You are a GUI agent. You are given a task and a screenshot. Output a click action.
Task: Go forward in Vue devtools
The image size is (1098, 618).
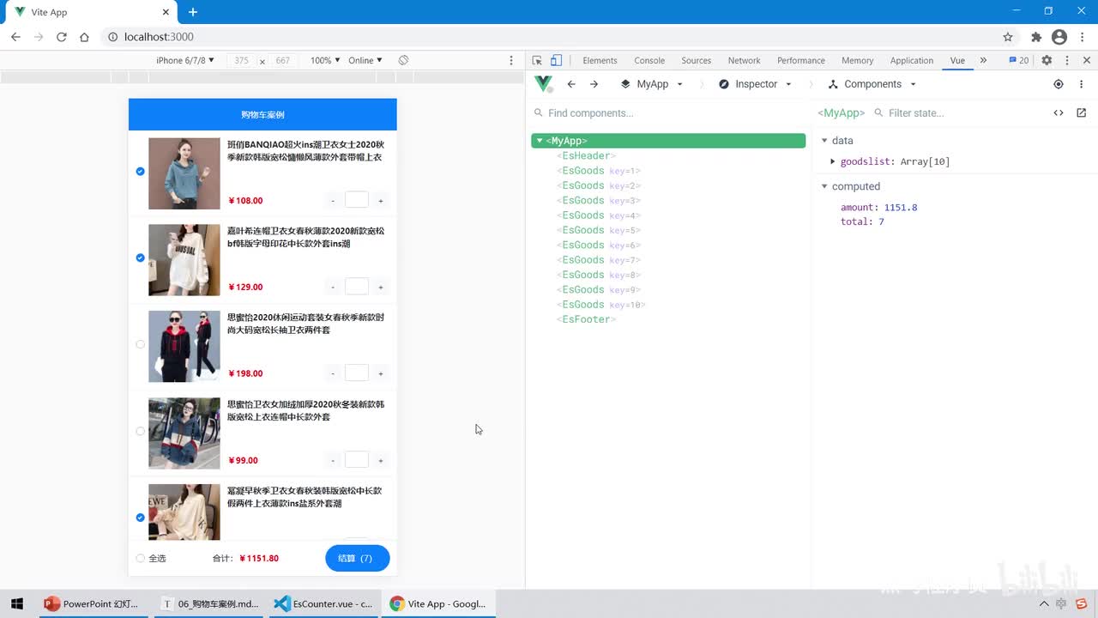594,84
